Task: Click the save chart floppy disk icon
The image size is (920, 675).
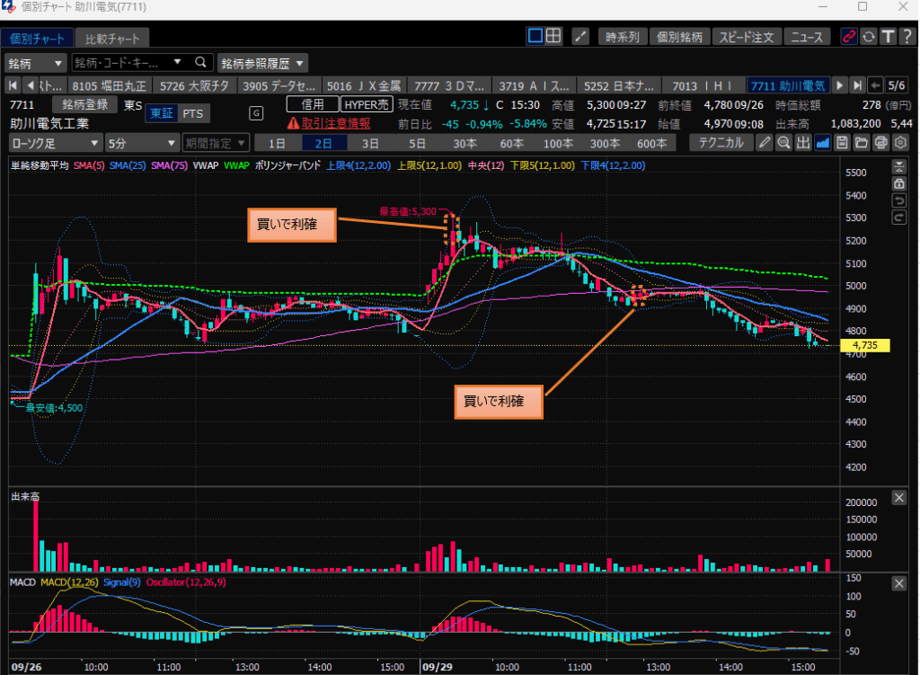Action: click(842, 143)
